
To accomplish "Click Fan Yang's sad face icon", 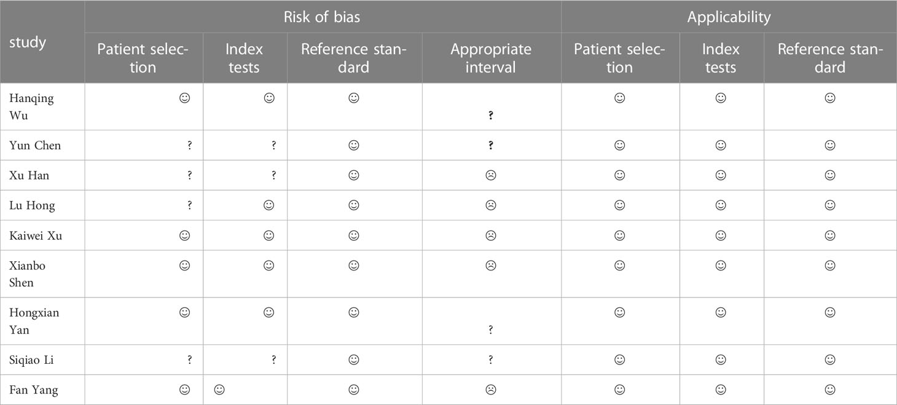I will 491,389.
